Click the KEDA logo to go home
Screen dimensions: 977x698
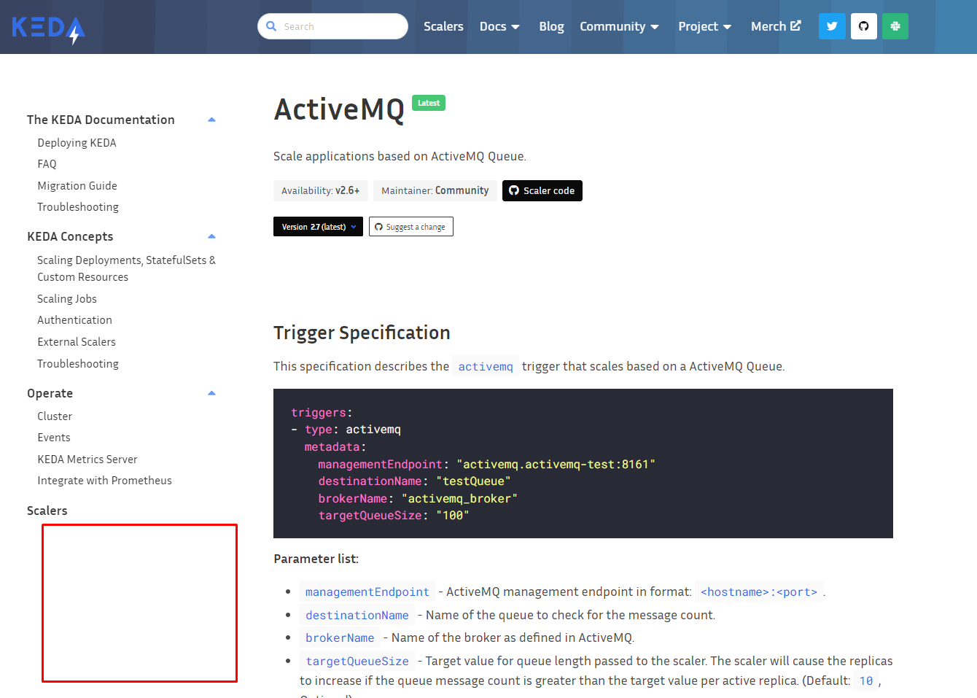pyautogui.click(x=47, y=28)
